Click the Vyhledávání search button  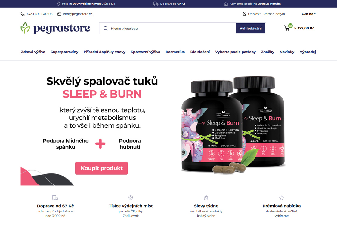point(251,28)
